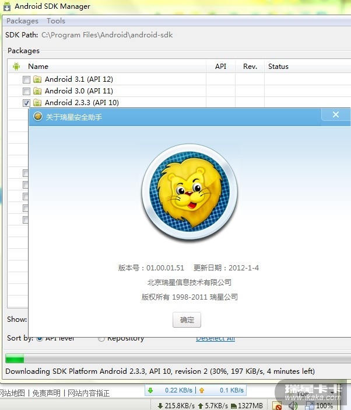Viewport: 351px width, 410px height.
Task: Click the green download arrow icon
Action: click(150, 390)
